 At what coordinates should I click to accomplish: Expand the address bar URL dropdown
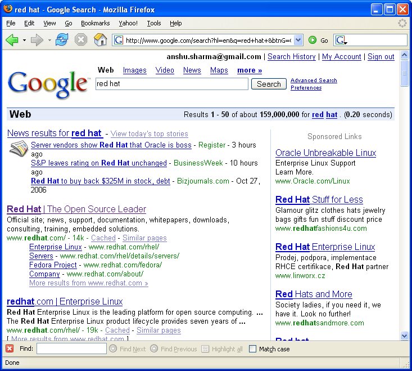coord(298,41)
